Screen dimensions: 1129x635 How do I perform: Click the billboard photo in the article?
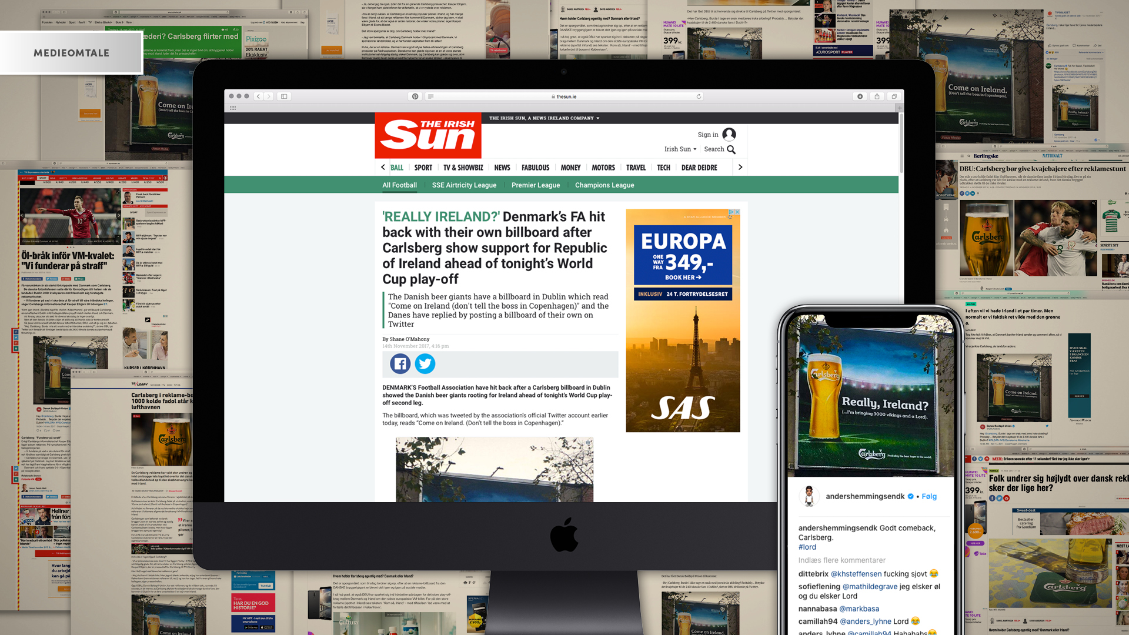pos(495,469)
